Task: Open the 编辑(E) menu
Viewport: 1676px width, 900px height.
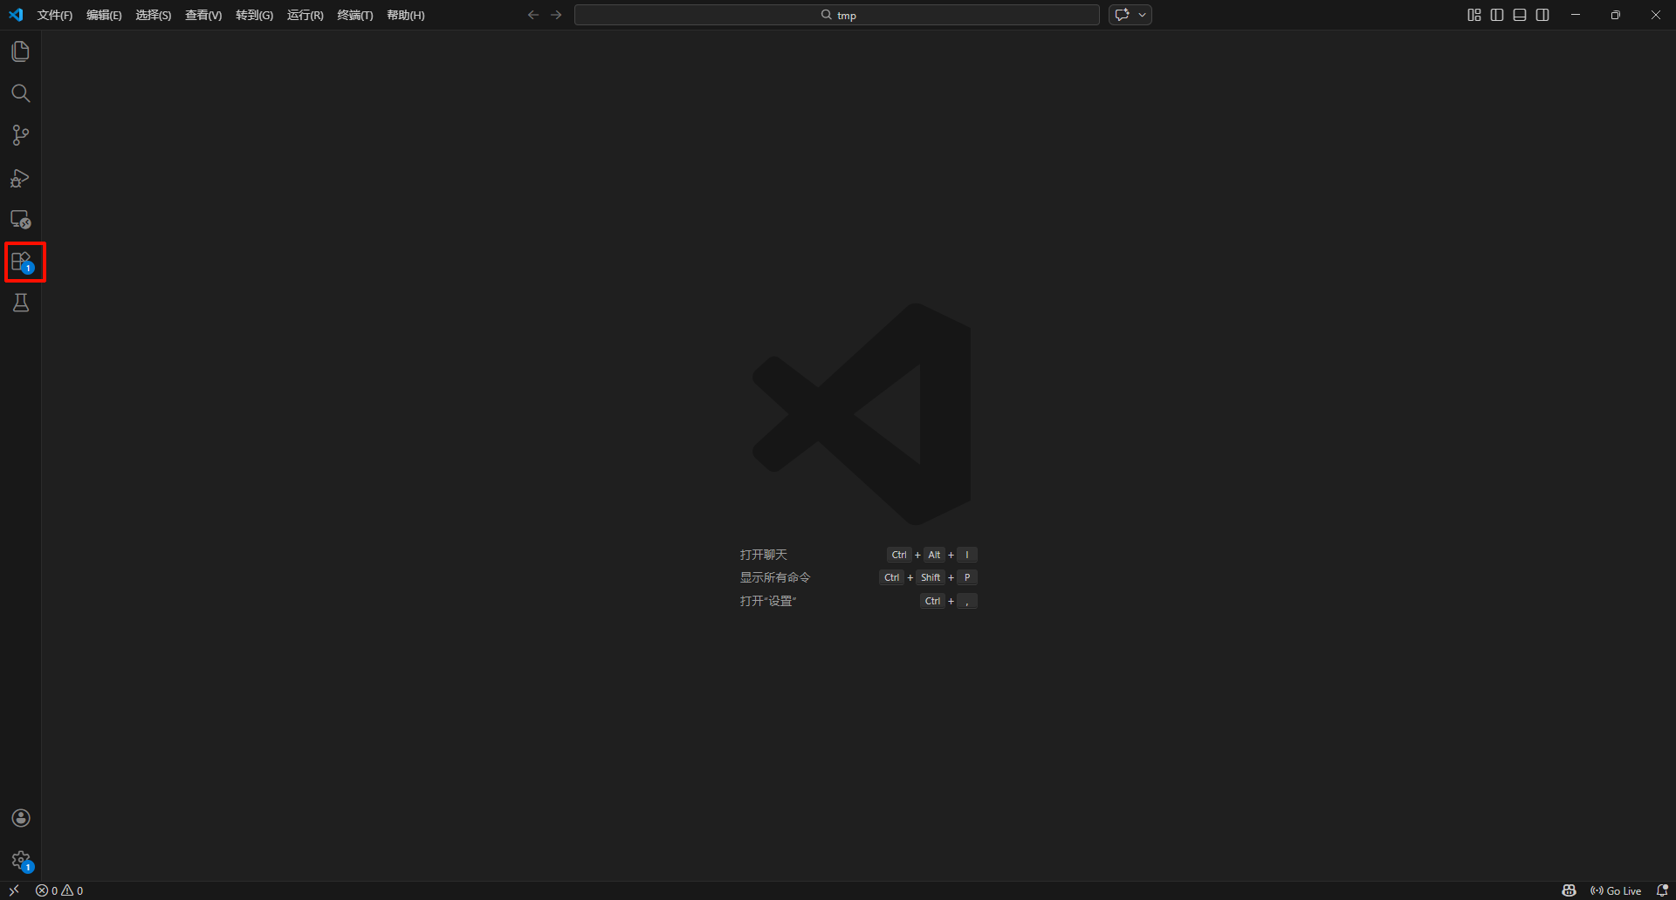Action: (x=104, y=16)
